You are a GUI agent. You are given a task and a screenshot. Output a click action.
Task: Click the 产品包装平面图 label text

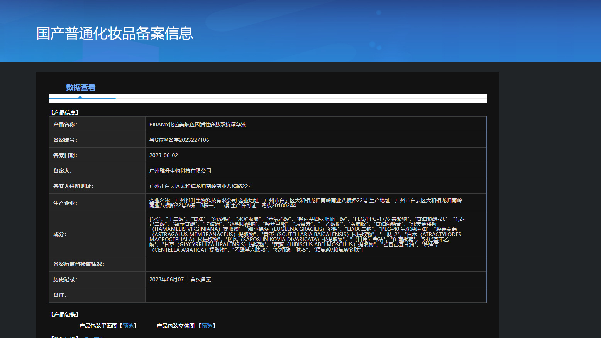click(98, 326)
